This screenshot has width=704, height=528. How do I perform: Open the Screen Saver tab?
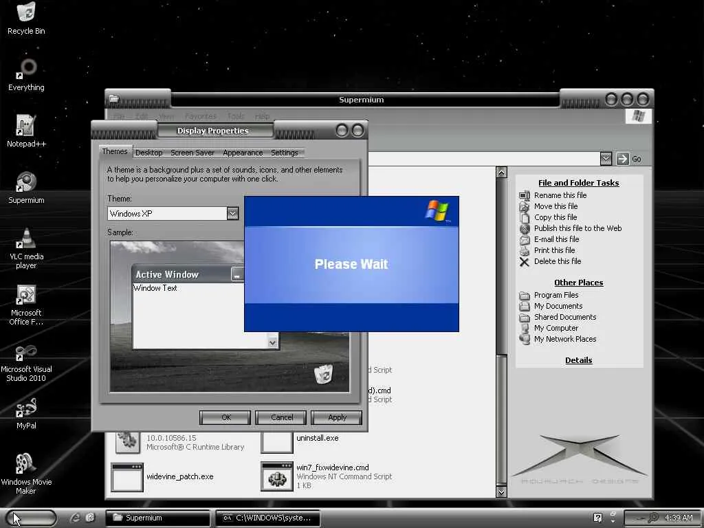[x=192, y=153]
